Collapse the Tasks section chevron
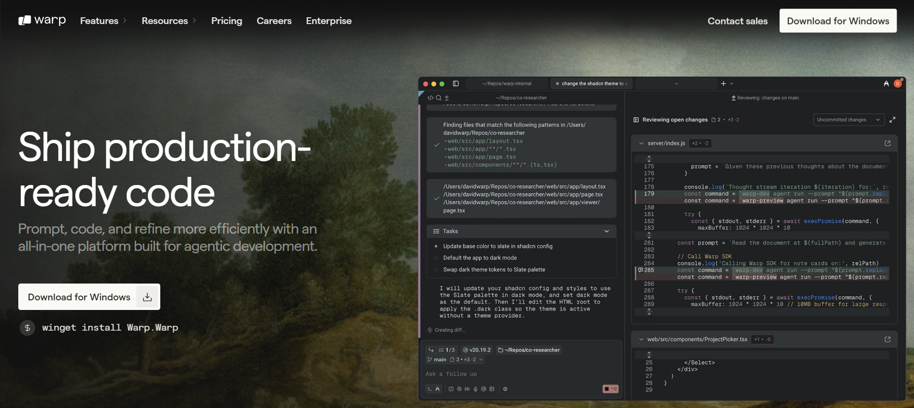Screen dimensions: 914x408 click(606, 231)
